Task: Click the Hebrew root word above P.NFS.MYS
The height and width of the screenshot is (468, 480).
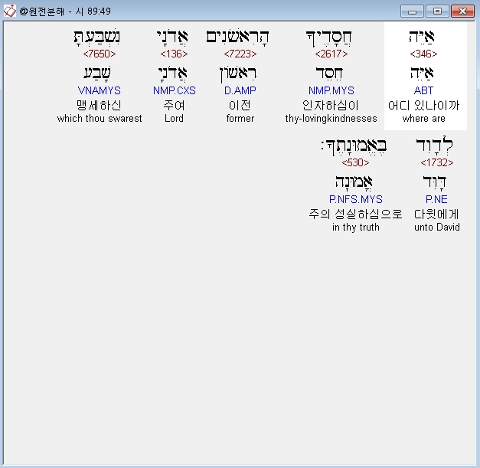Action: pyautogui.click(x=354, y=182)
